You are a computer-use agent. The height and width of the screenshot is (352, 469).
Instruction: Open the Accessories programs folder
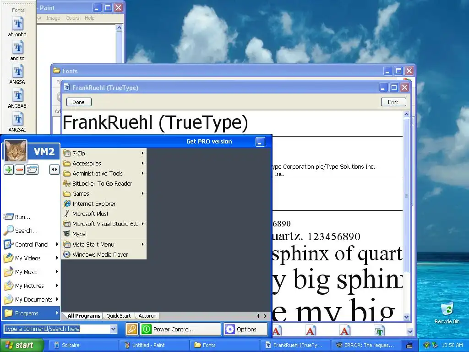pos(104,164)
